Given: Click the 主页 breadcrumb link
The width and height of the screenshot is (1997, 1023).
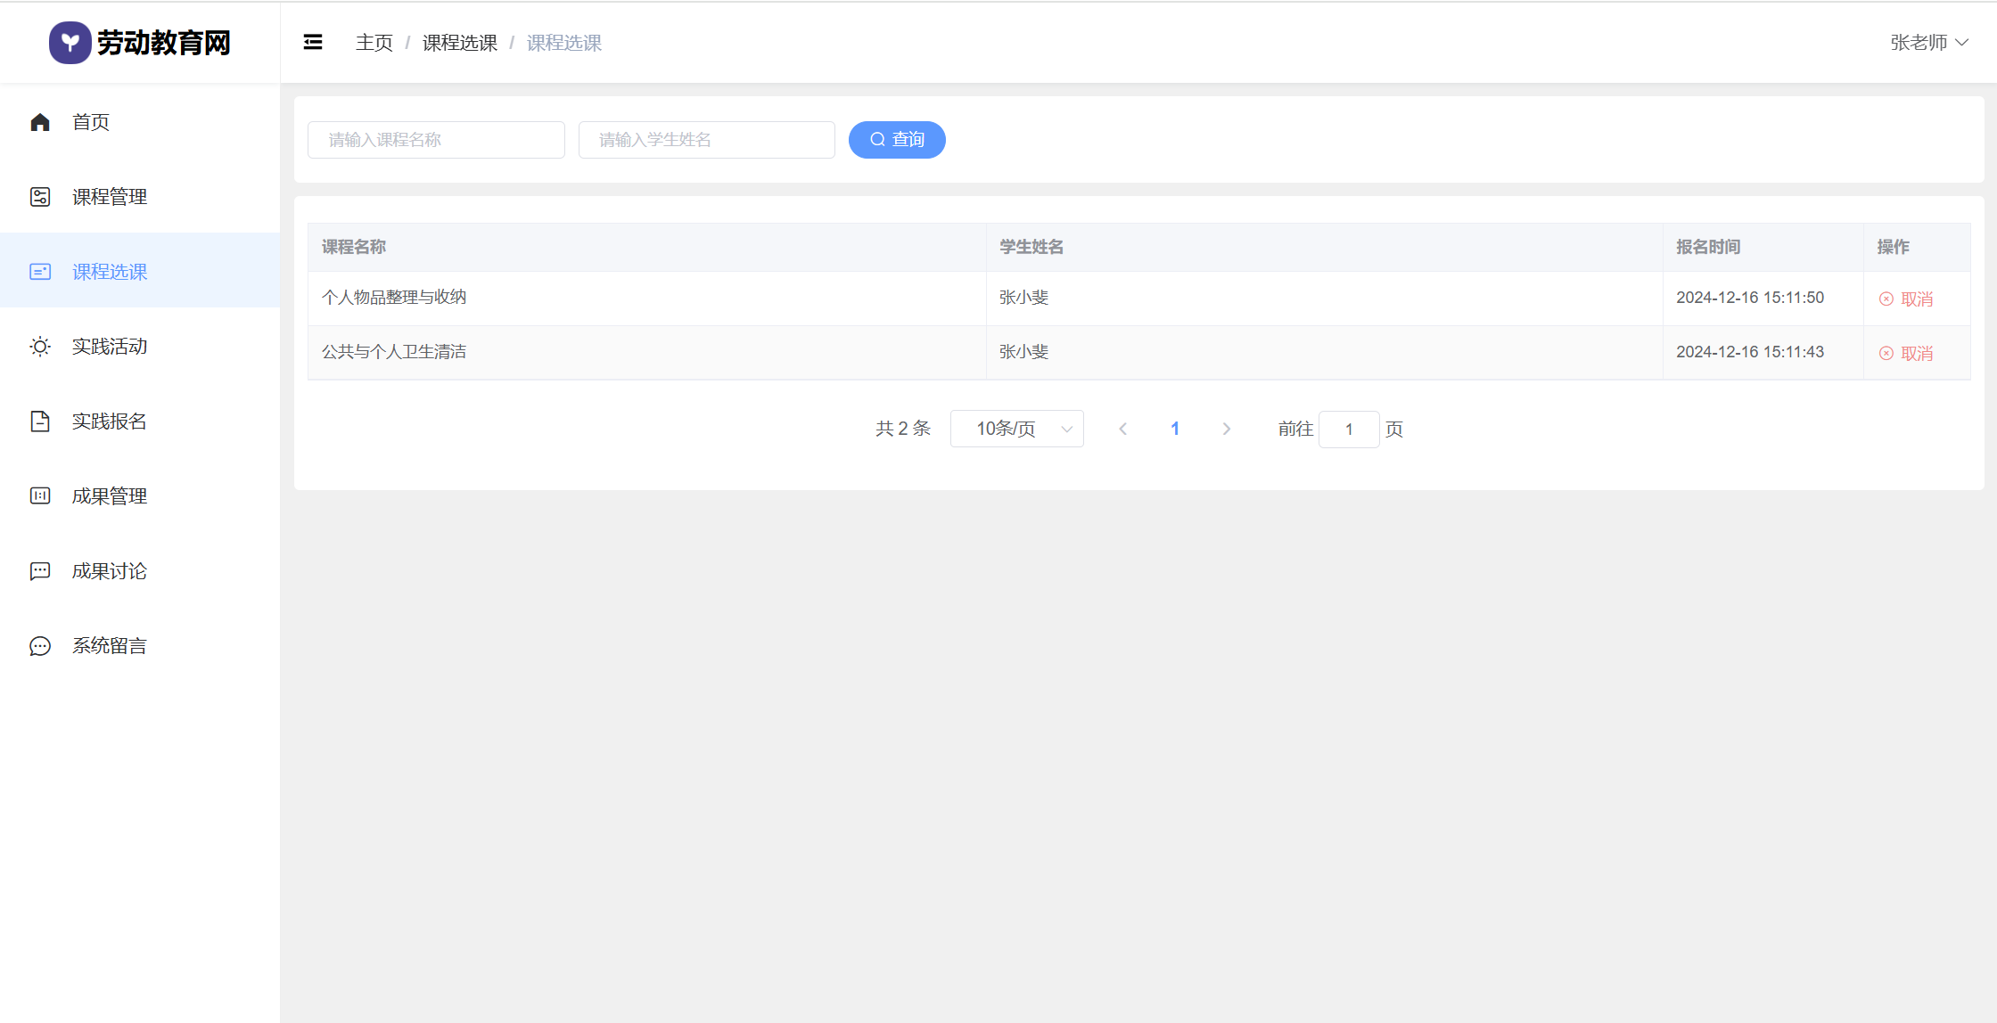Looking at the screenshot, I should (374, 43).
